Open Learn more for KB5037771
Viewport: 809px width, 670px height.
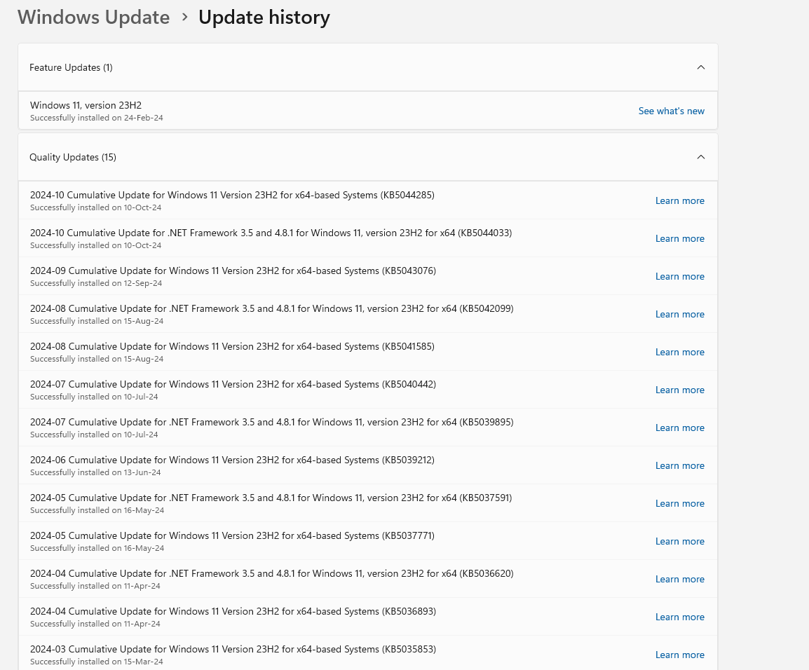click(679, 541)
